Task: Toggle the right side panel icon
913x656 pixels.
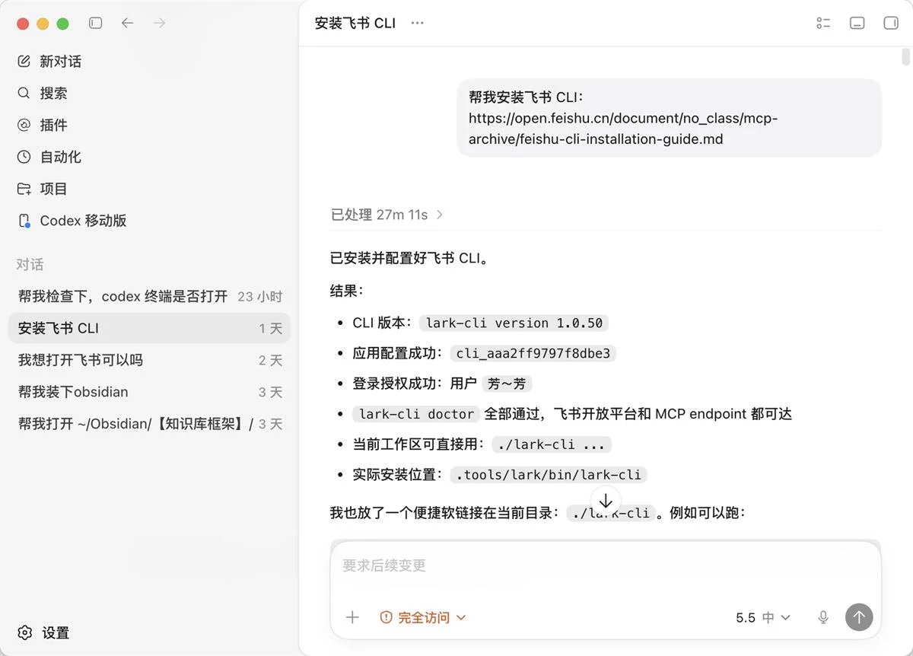Action: (x=891, y=24)
